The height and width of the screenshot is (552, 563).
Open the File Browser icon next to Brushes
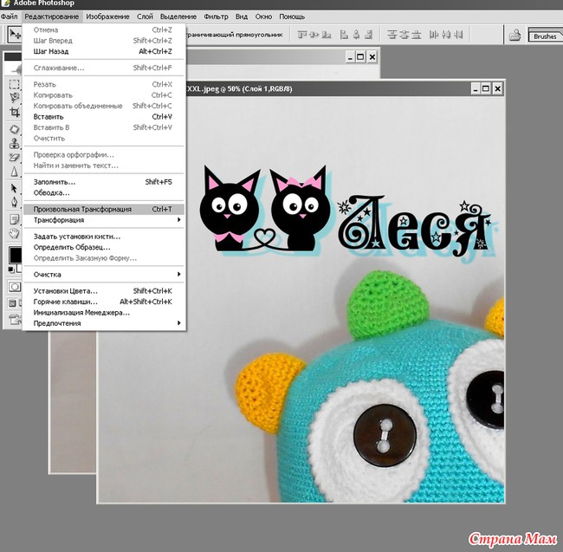point(514,36)
